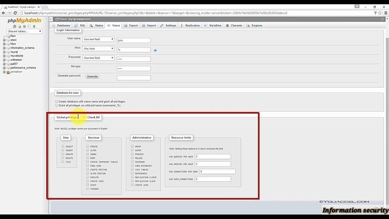Click the browser address bar

click(196, 13)
